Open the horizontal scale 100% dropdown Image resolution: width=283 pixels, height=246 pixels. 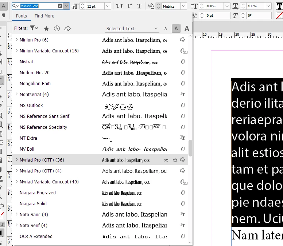268,6
